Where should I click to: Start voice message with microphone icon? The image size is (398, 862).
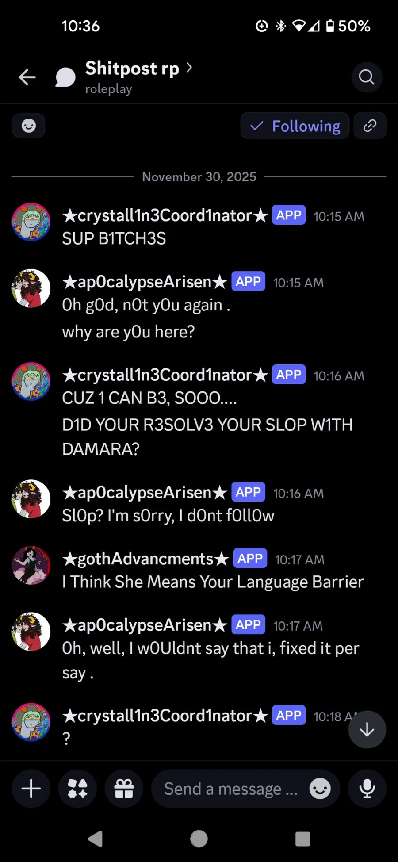(367, 789)
